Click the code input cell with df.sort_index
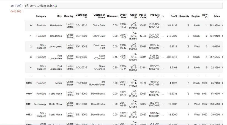Screen dimensions: 227x125 pos(123,6)
